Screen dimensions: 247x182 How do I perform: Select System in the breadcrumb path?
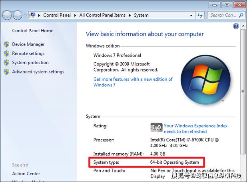pyautogui.click(x=141, y=15)
